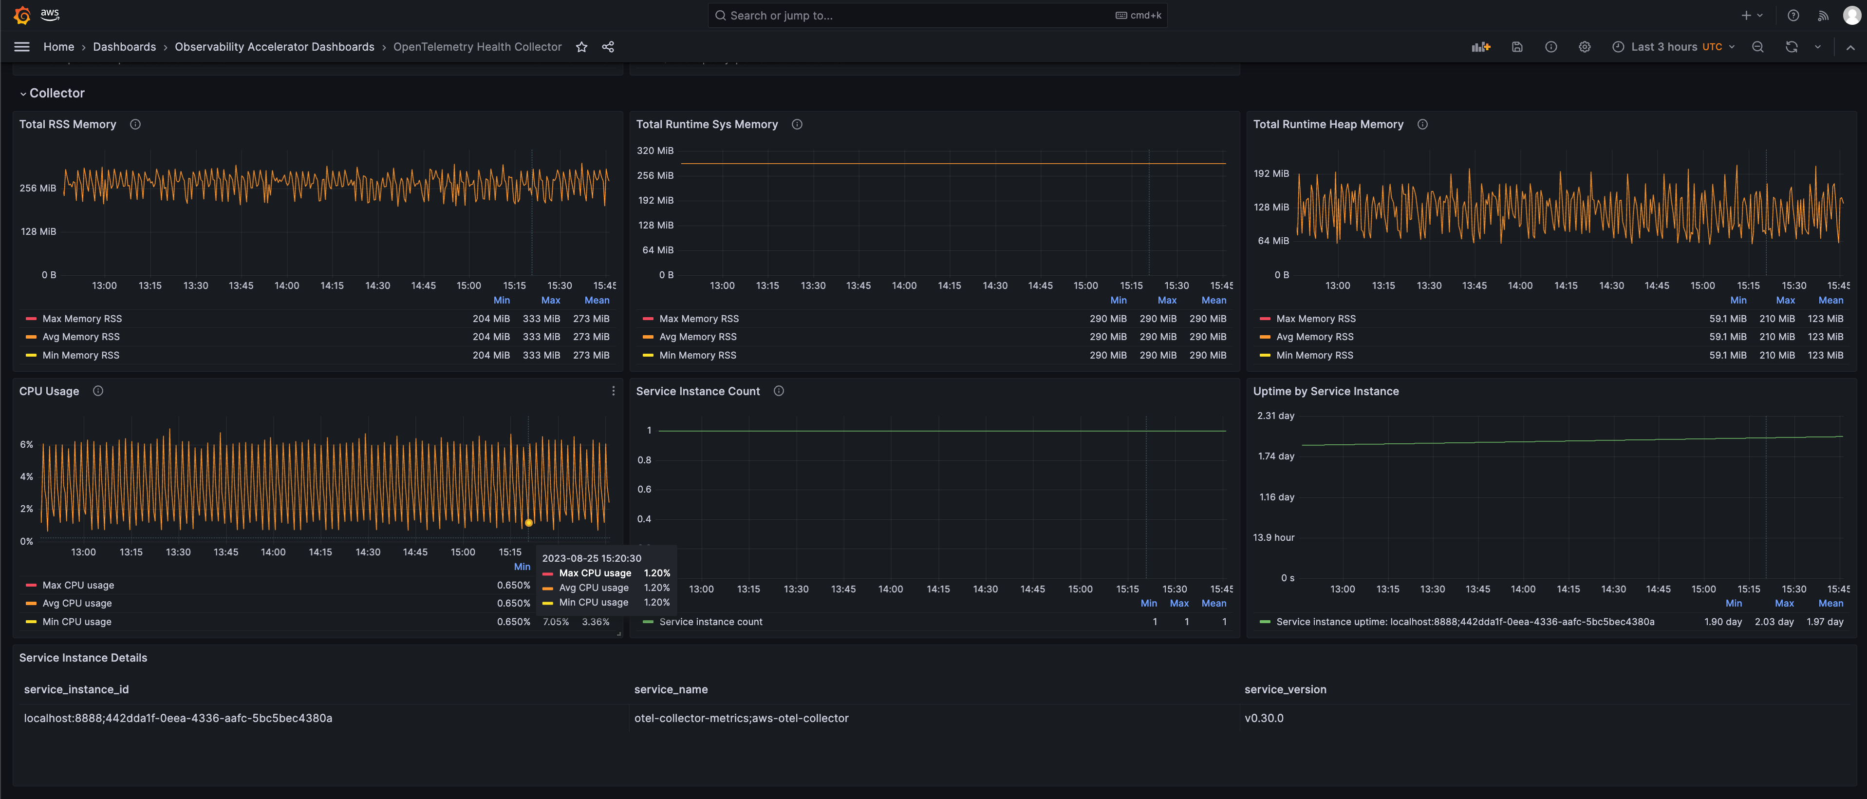The width and height of the screenshot is (1867, 799).
Task: Open Total Runtime Heap Memory panel title menu
Action: tap(1328, 125)
